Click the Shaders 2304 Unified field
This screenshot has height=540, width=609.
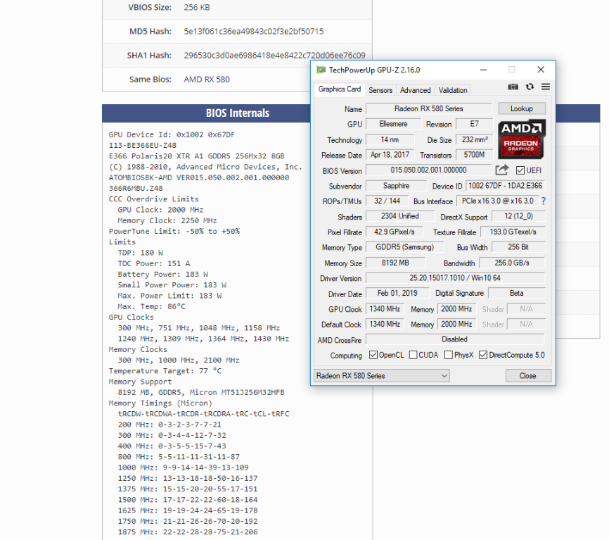400,216
